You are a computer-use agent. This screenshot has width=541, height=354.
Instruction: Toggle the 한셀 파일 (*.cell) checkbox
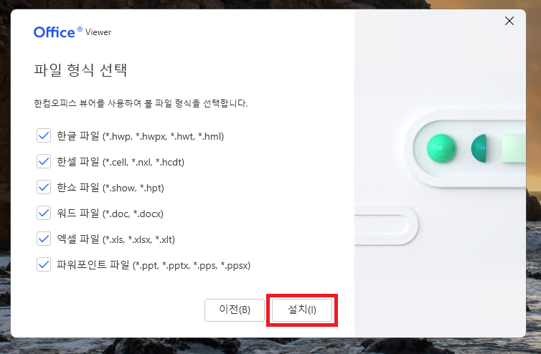(44, 161)
